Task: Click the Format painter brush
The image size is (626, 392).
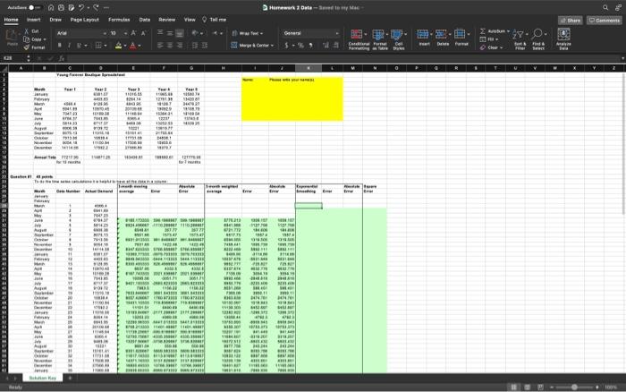Action: 34,47
